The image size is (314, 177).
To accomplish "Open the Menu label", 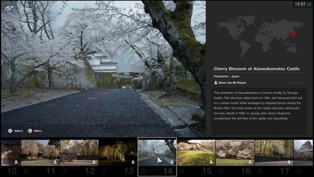I will tap(38, 131).
